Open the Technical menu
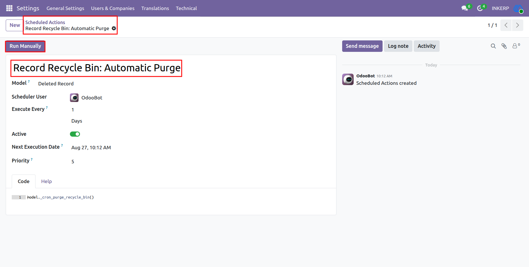Screen dimensions: 529x267 point(186,8)
